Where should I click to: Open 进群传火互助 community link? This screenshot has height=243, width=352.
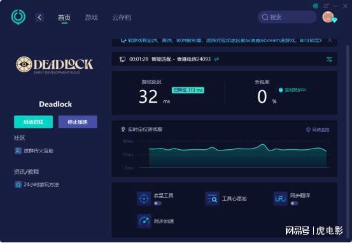click(39, 151)
